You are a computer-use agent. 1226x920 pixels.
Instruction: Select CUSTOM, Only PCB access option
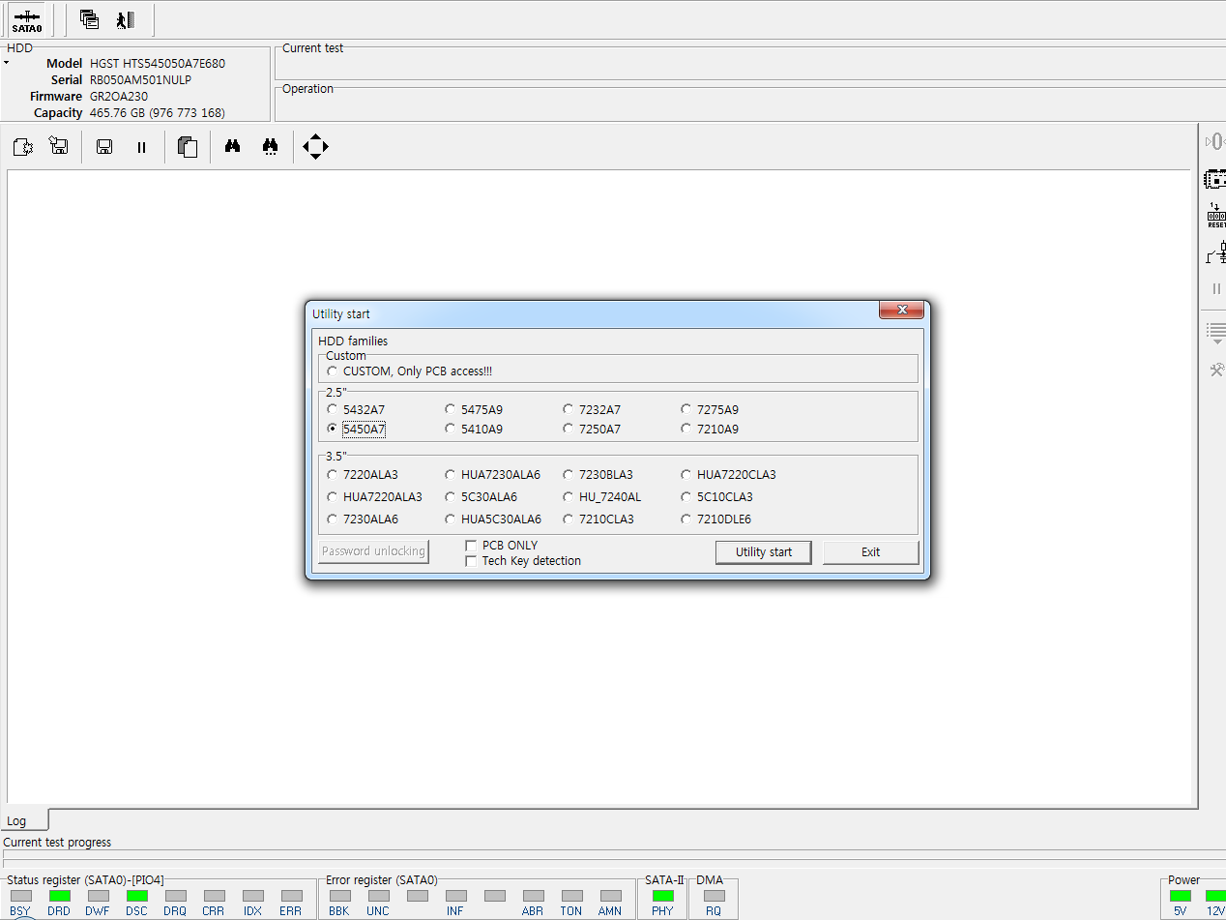pyautogui.click(x=333, y=371)
